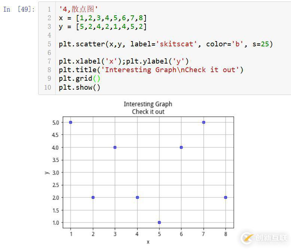This screenshot has width=291, height=249.
Task: Click the y list assignment line
Action: pyautogui.click(x=103, y=27)
